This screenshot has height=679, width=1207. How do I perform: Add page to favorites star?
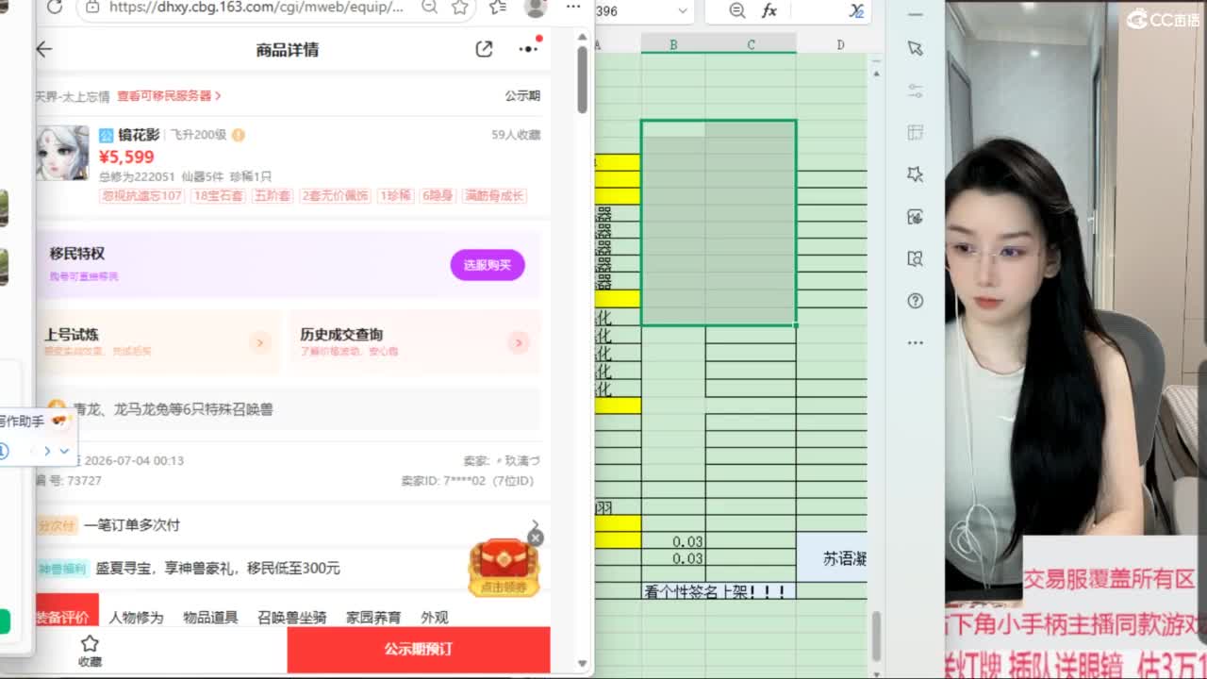point(459,8)
